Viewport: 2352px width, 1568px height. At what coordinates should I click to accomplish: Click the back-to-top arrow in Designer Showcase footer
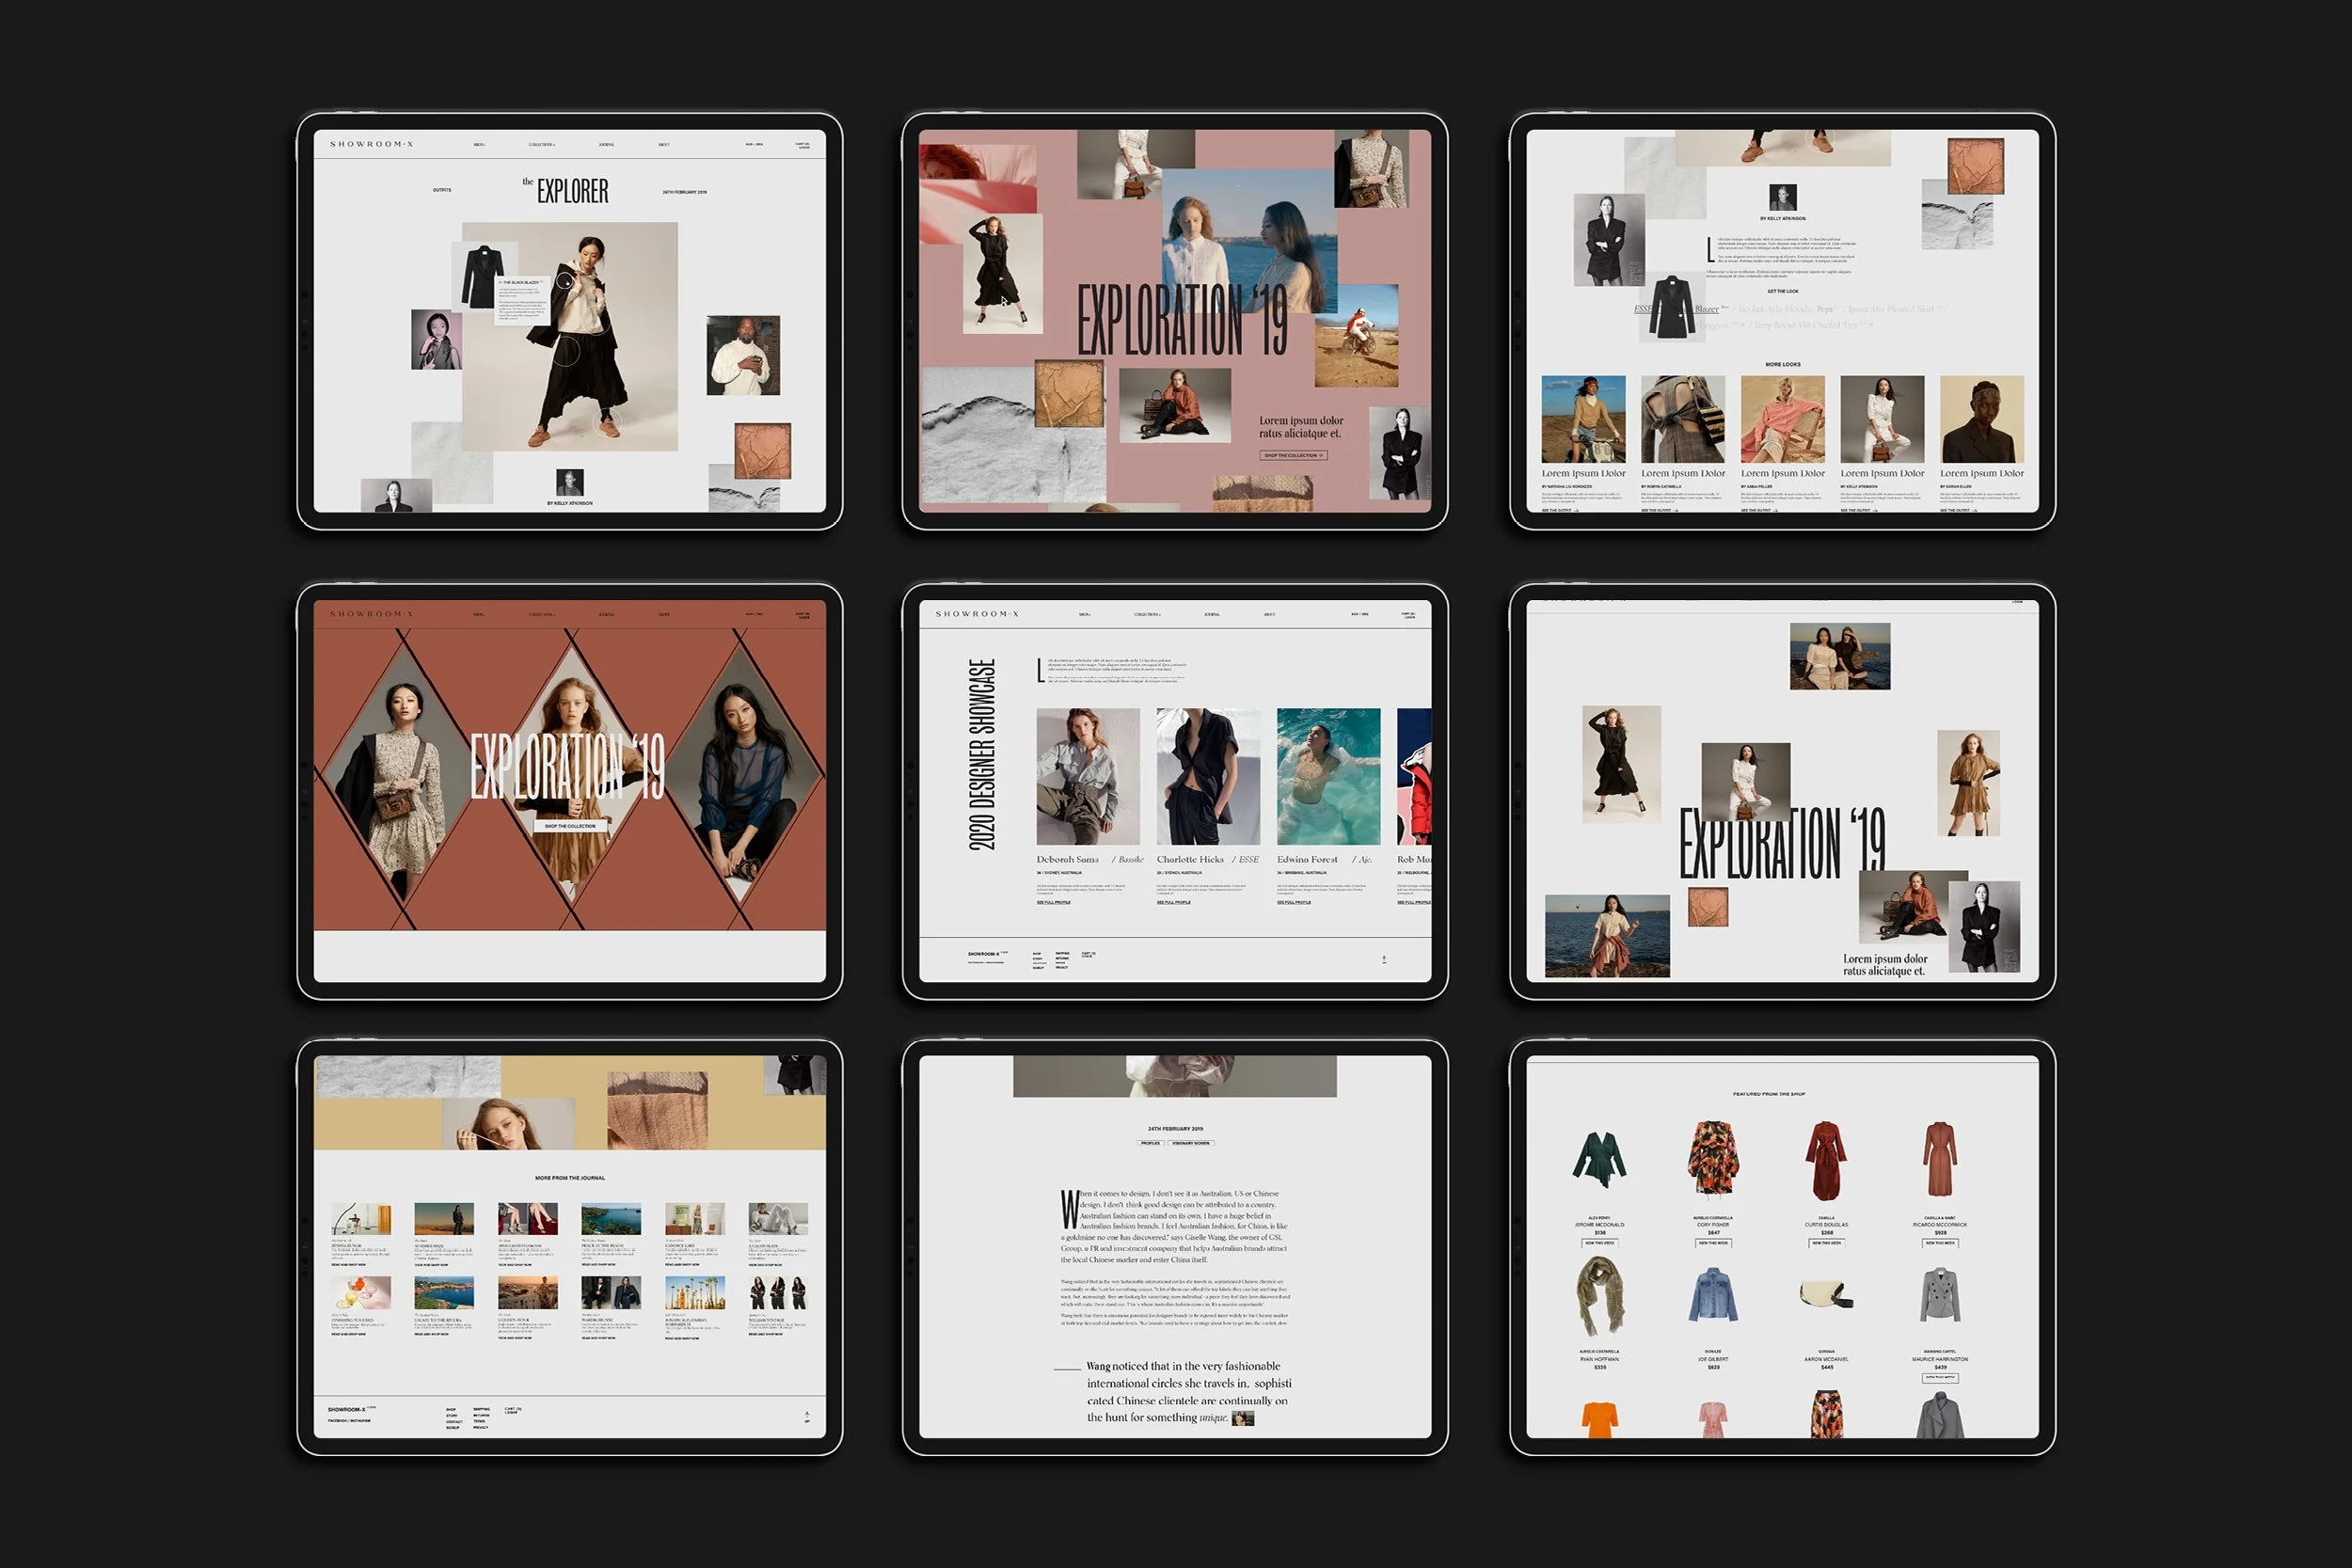click(x=1384, y=959)
